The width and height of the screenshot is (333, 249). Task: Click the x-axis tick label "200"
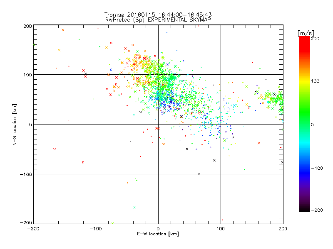pyautogui.click(x=283, y=229)
